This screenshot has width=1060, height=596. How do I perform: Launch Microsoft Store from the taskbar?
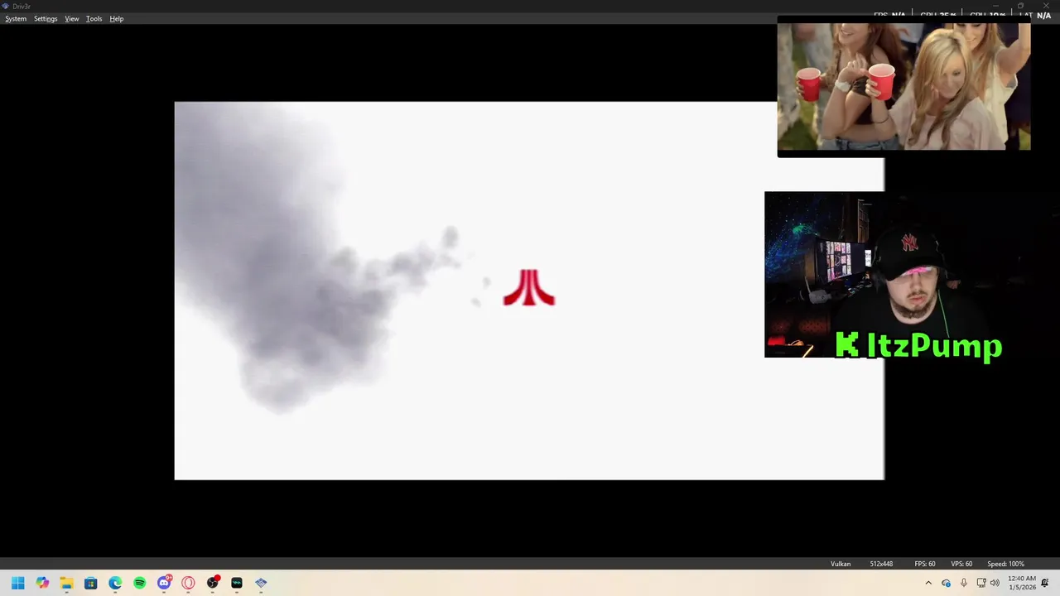pos(91,583)
